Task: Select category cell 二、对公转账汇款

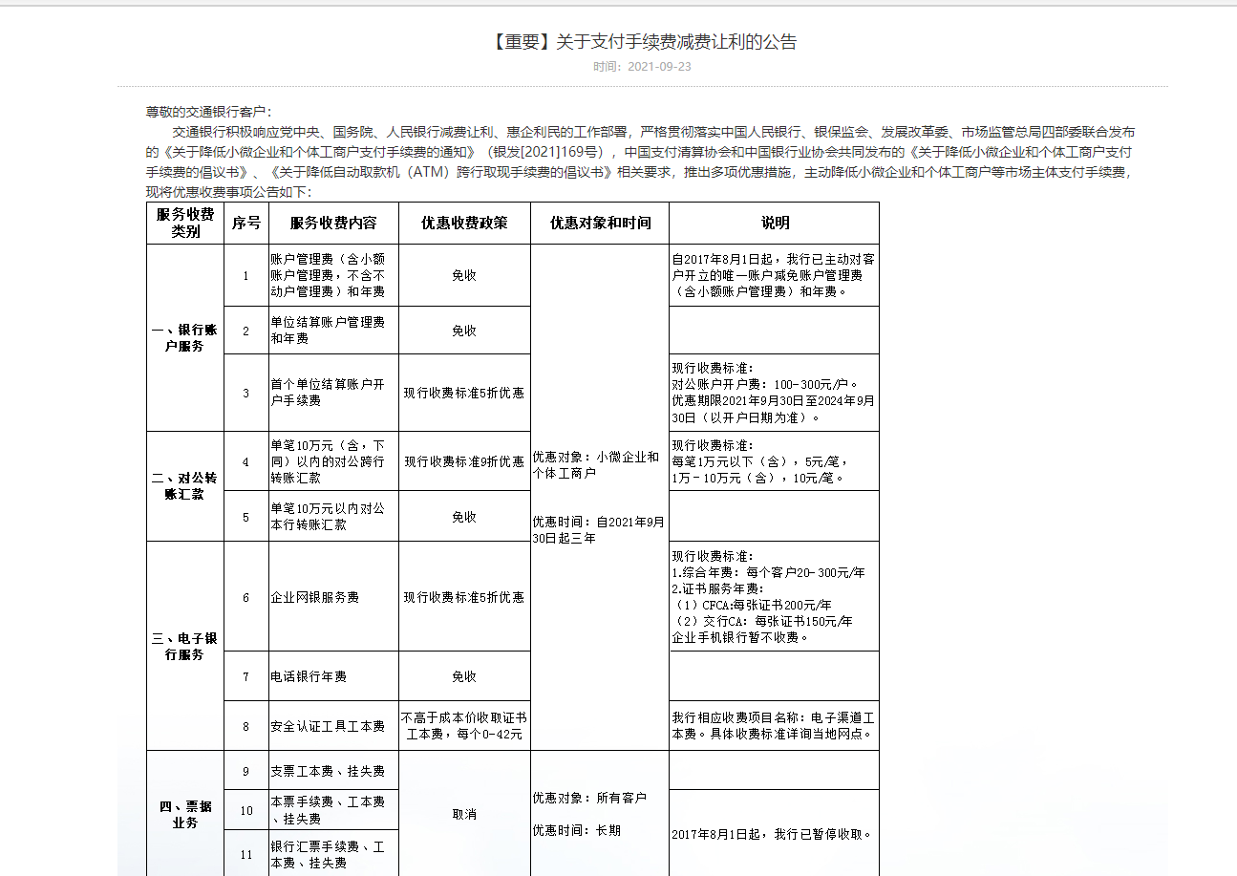Action: 185,486
